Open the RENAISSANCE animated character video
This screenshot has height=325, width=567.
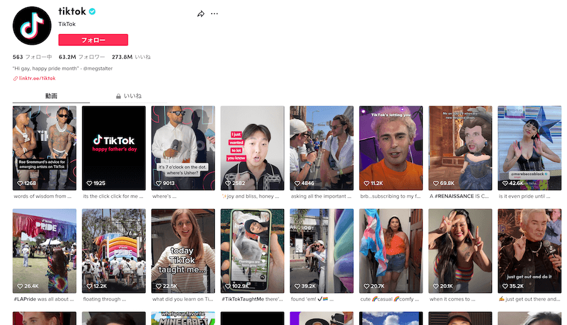tap(461, 148)
